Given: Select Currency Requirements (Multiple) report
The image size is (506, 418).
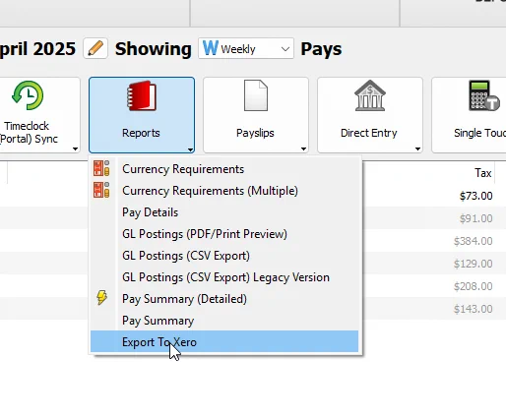Looking at the screenshot, I should [x=224, y=191].
